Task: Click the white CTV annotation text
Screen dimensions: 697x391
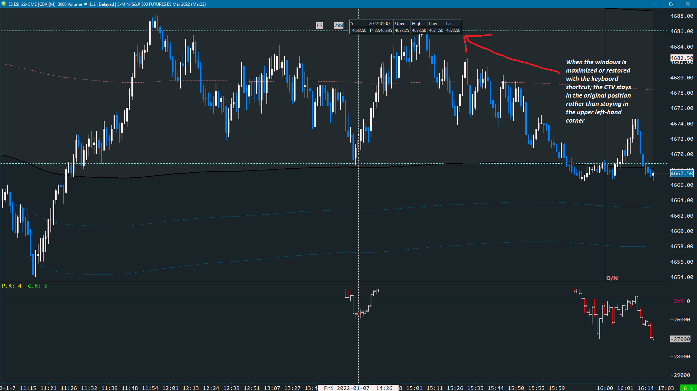Action: click(598, 91)
